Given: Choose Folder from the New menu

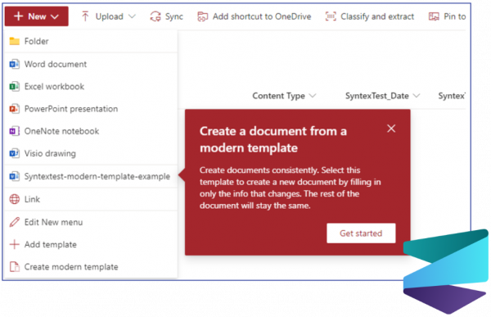Looking at the screenshot, I should (91, 41).
